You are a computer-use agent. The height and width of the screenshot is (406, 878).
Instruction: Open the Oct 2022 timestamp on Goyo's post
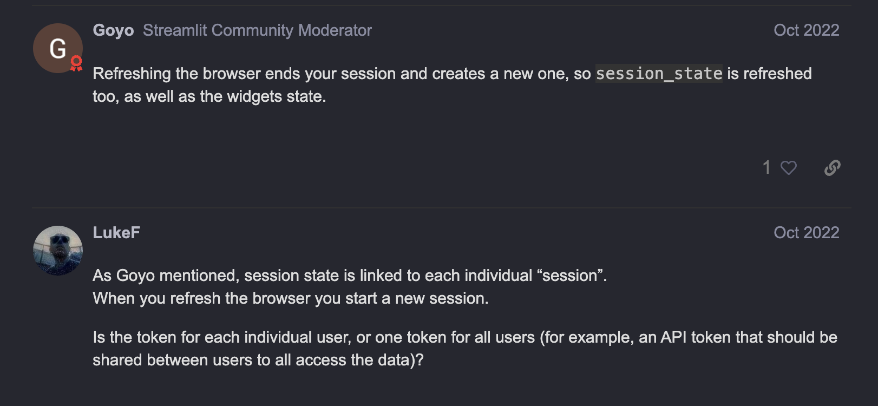coord(806,30)
